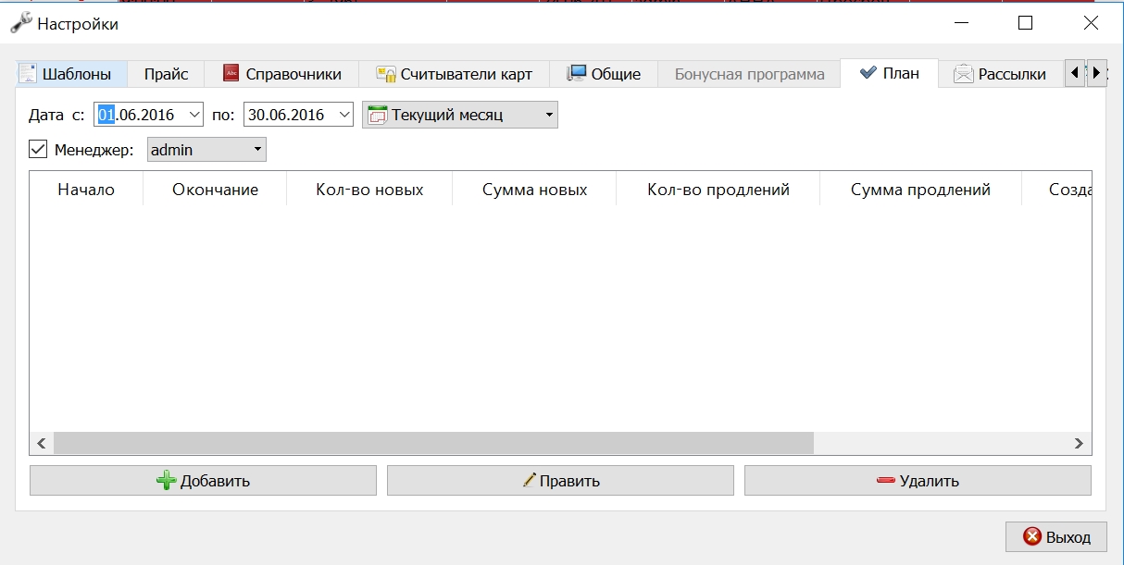The image size is (1124, 565).
Task: Sort by the Окончание column header
Action: pos(215,190)
